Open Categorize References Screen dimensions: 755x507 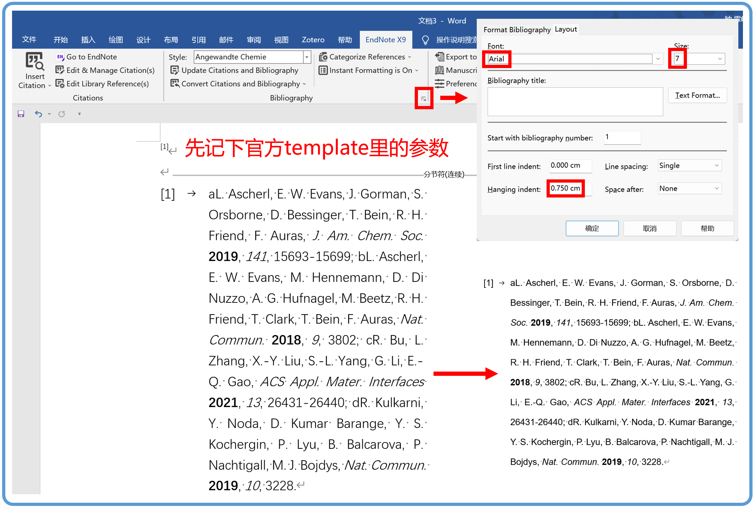tap(365, 57)
